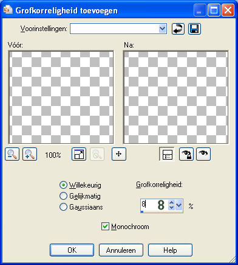Image resolution: width=238 pixels, height=265 pixels.
Task: Increase Grofkorreligheid with up spinner arrow
Action: [171, 202]
